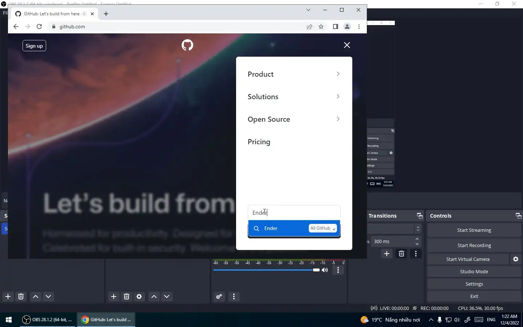
Task: Open transition properties three-dot menu
Action: (416, 254)
